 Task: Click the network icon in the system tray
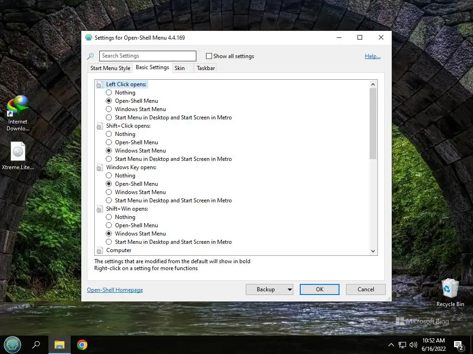(x=402, y=345)
